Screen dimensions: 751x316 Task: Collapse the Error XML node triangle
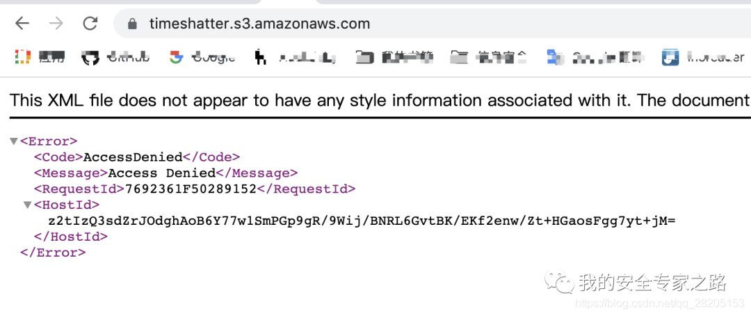click(13, 141)
